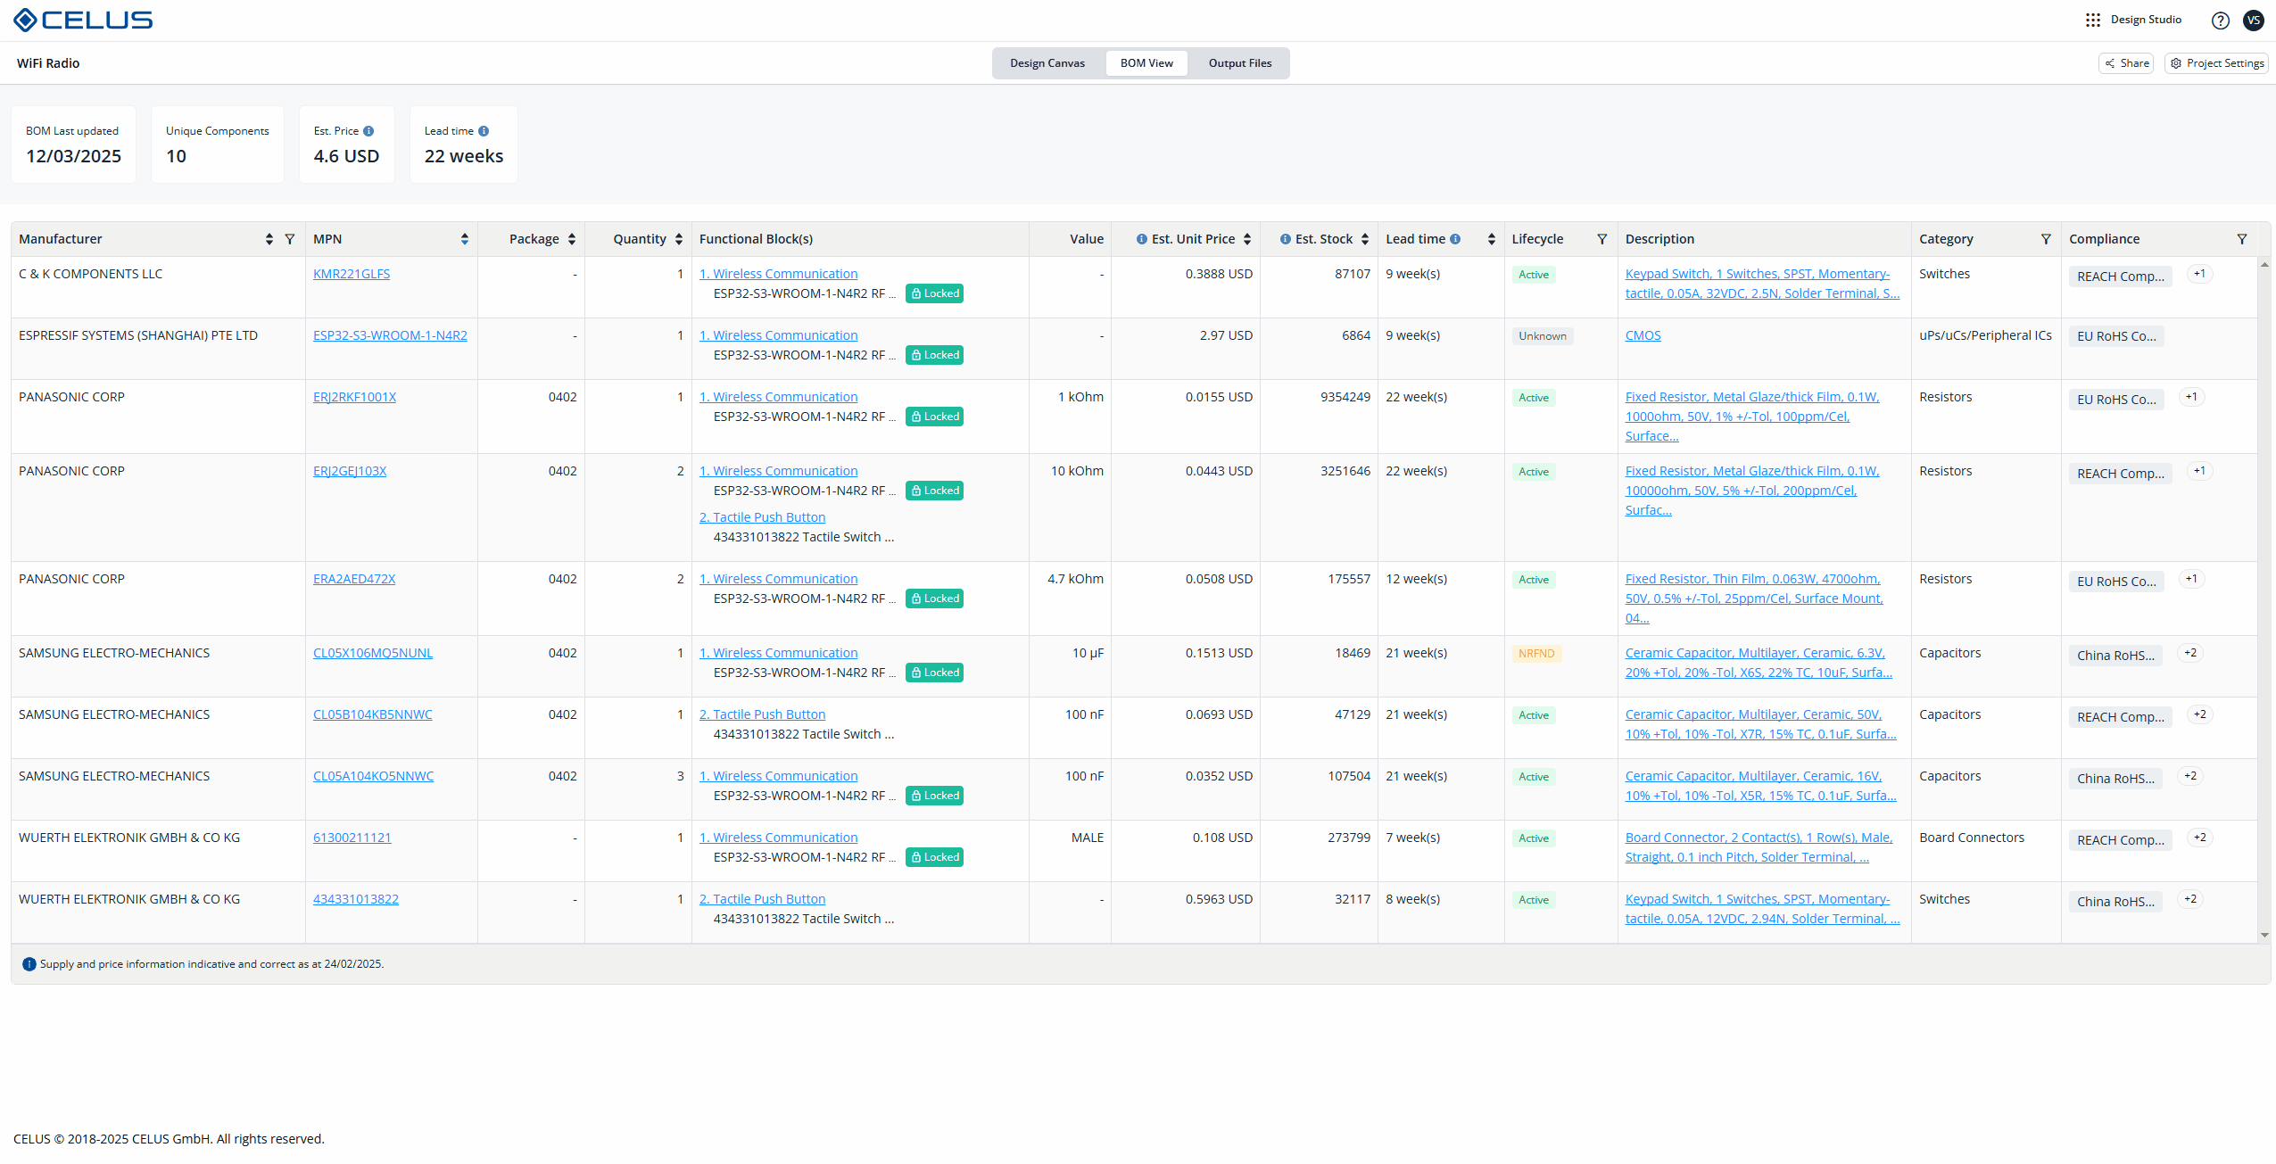Sort by Quantity column arrows

pyautogui.click(x=679, y=239)
